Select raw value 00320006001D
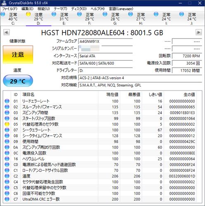This screenshot has width=205, height=206. (x=182, y=176)
